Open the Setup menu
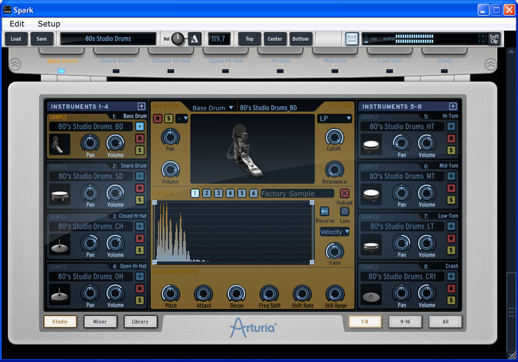Image resolution: width=518 pixels, height=362 pixels. pos(49,24)
